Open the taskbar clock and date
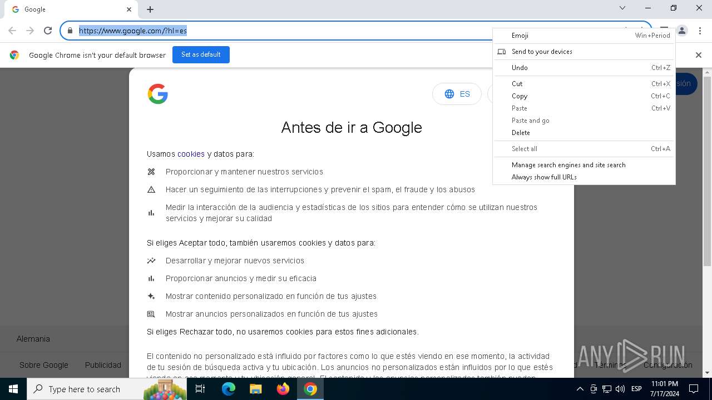Image resolution: width=712 pixels, height=400 pixels. pos(665,389)
